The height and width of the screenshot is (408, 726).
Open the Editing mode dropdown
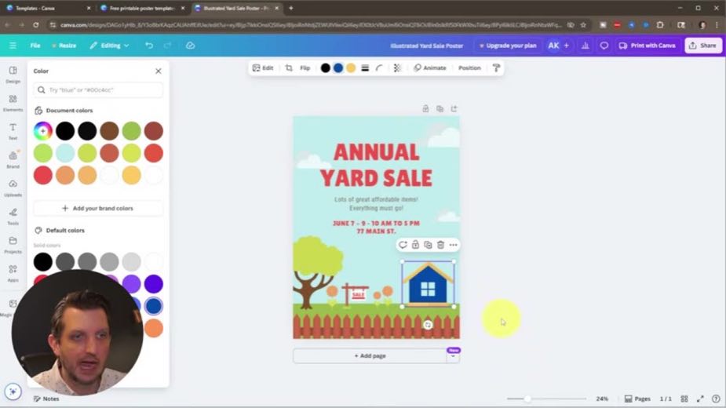click(110, 46)
